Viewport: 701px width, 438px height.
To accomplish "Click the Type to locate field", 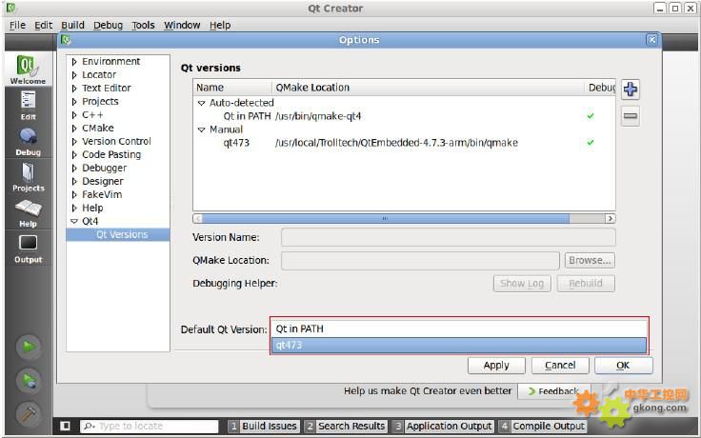I will (x=149, y=426).
